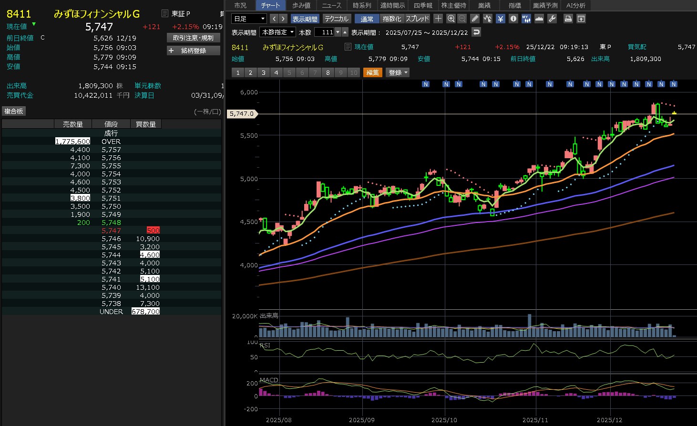
Task: Switch to the ニュース tab
Action: pos(331,5)
